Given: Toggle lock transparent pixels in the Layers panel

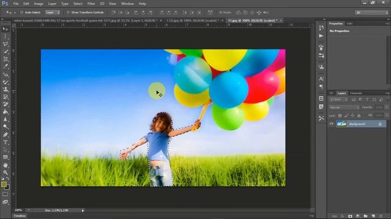Looking at the screenshot, I should click(340, 116).
